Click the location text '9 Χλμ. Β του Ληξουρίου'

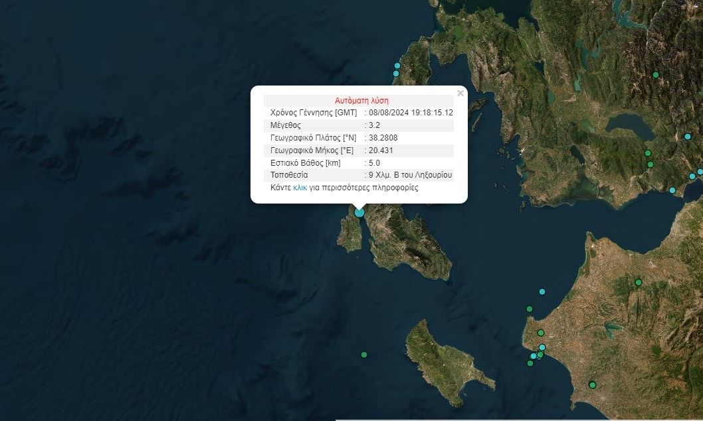[411, 176]
